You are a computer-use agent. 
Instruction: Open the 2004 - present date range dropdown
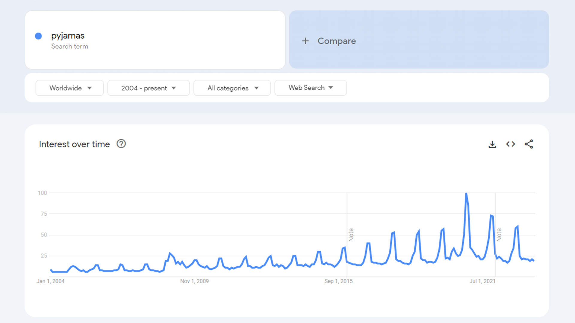[148, 88]
